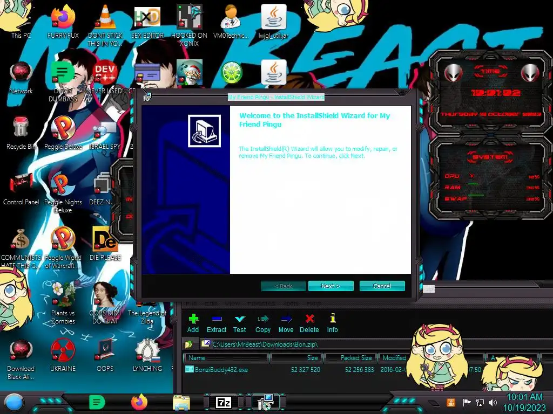Select the DIE PLEASE desktop icon

pyautogui.click(x=105, y=244)
